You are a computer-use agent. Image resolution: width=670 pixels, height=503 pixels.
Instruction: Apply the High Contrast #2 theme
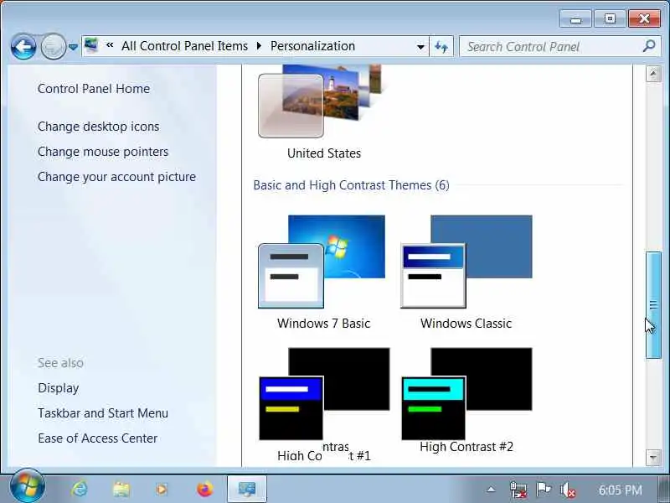[x=466, y=394]
